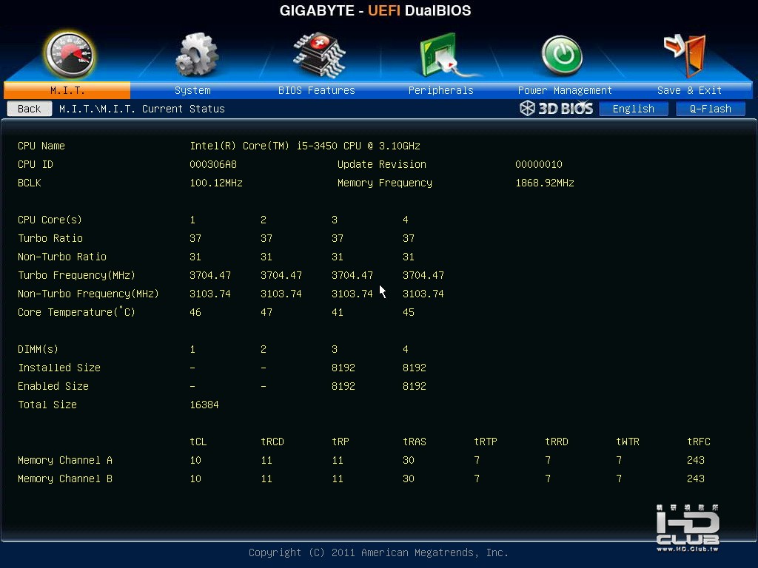Click the Turbo Frequency(MHz) row label
The height and width of the screenshot is (568, 758).
(x=76, y=275)
